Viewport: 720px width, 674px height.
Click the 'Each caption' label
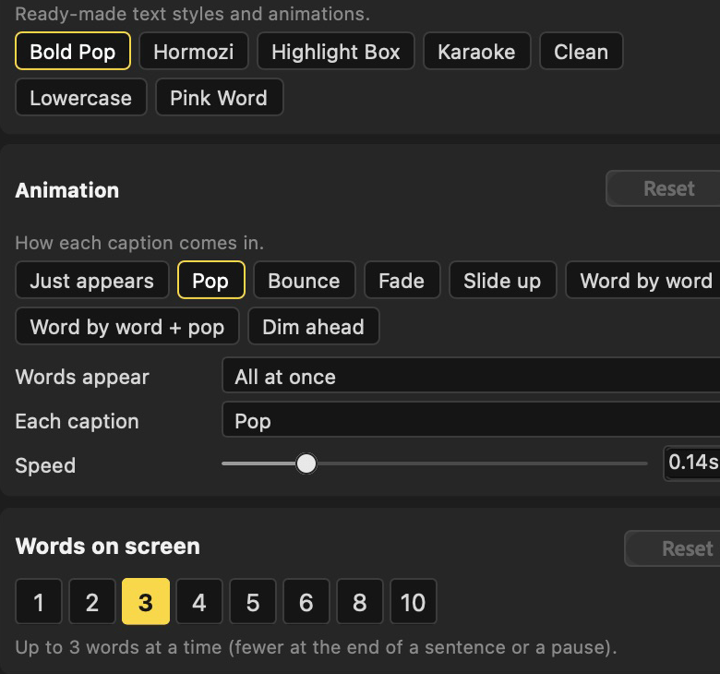78,421
